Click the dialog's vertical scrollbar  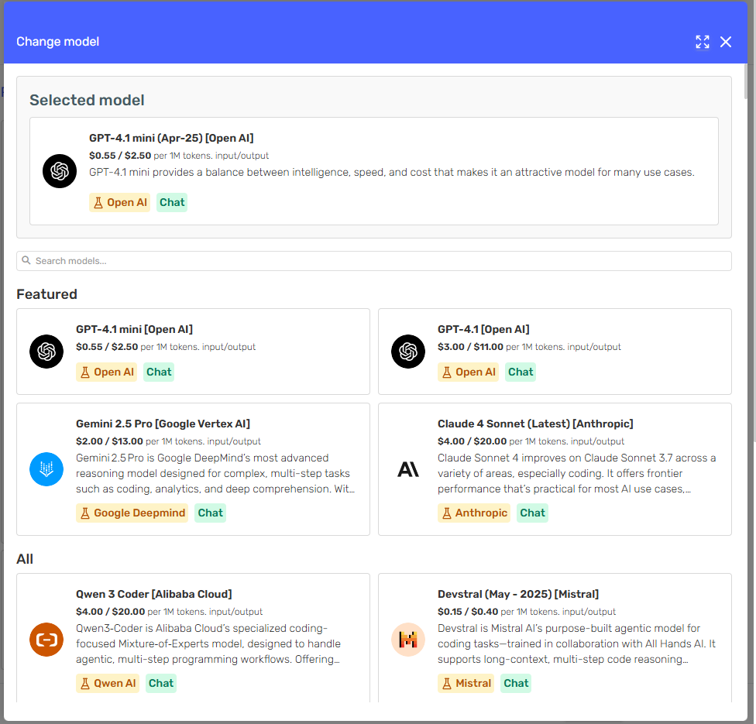point(746,82)
